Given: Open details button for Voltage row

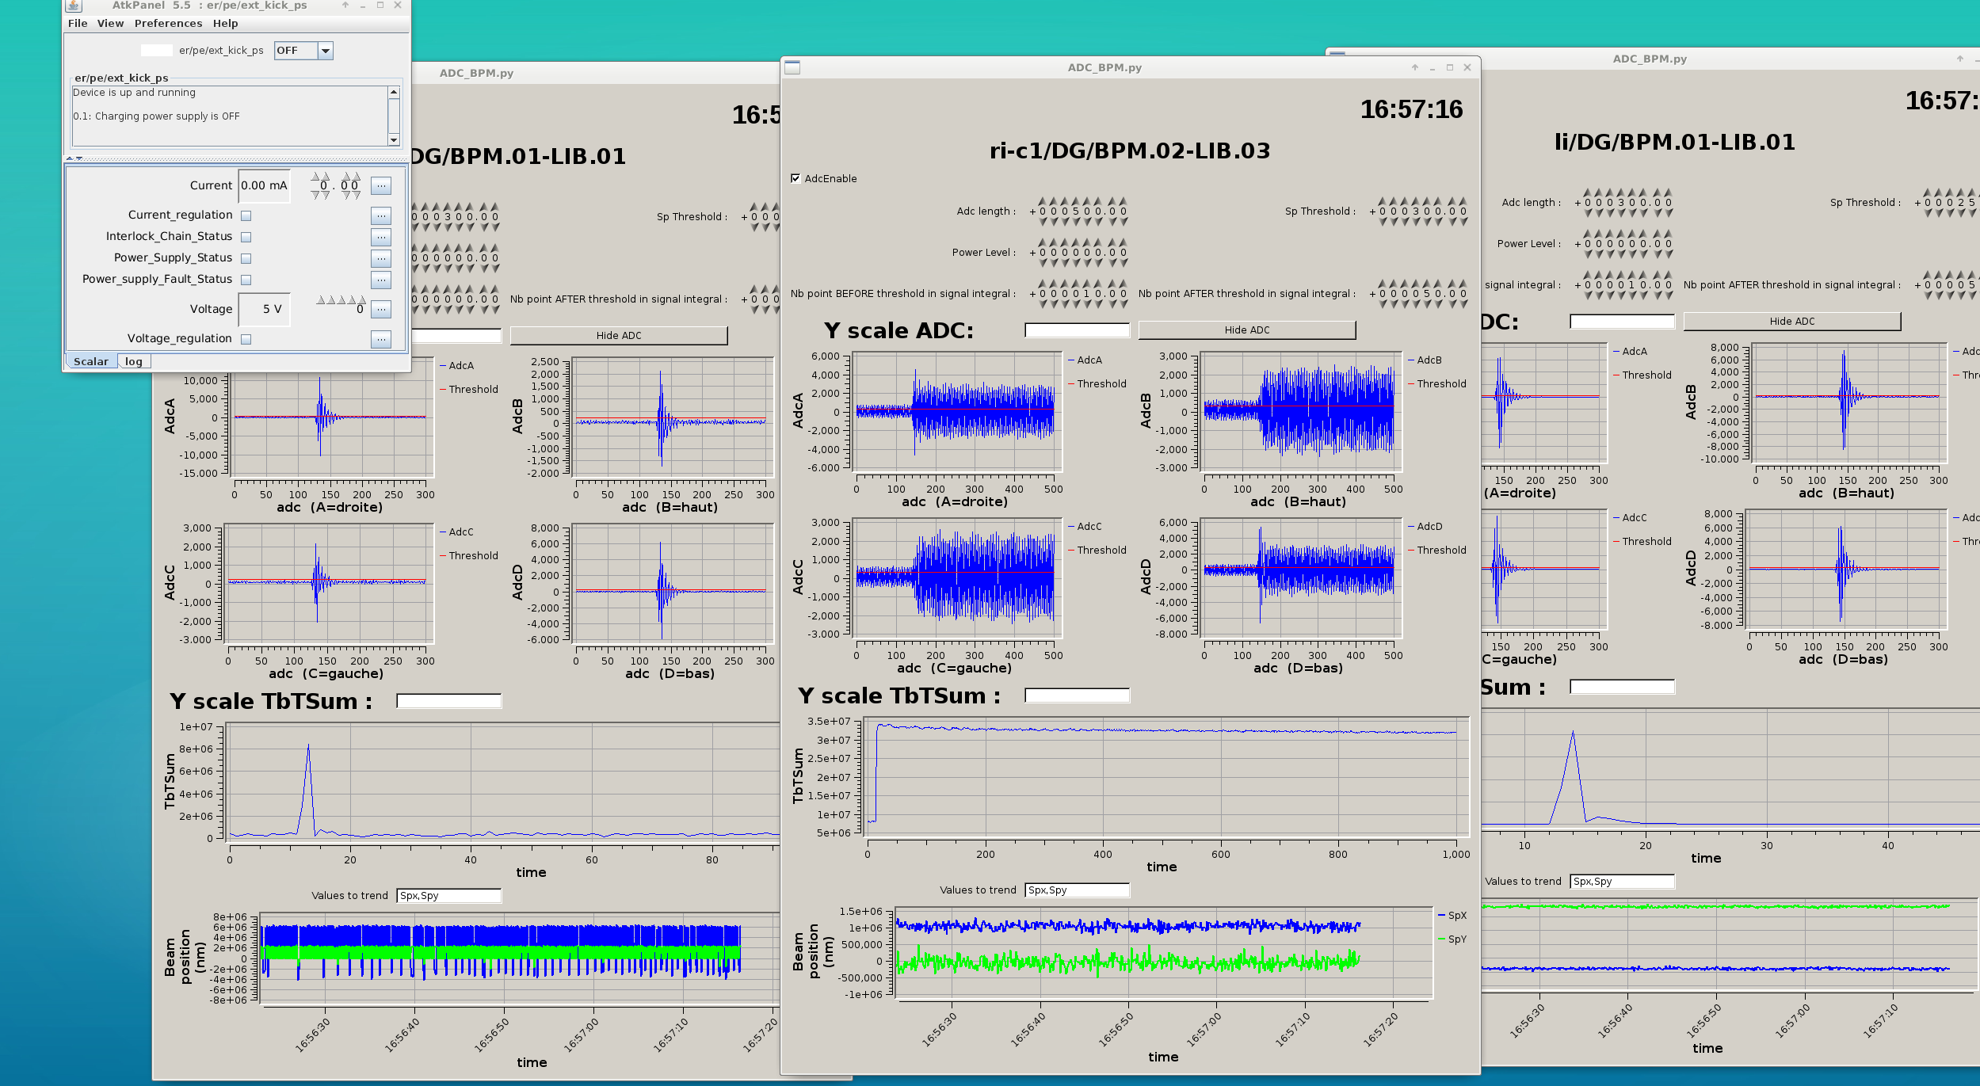Looking at the screenshot, I should pyautogui.click(x=381, y=310).
